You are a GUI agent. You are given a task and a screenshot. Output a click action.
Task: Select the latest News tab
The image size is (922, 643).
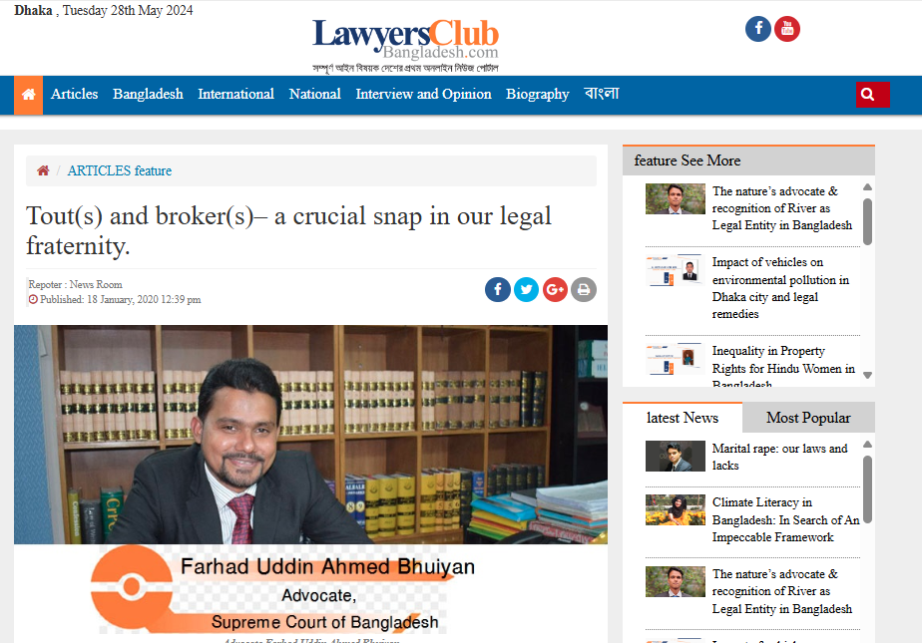click(x=683, y=418)
